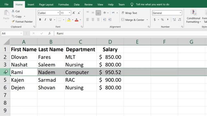Switch to the View tab

(x=100, y=5)
